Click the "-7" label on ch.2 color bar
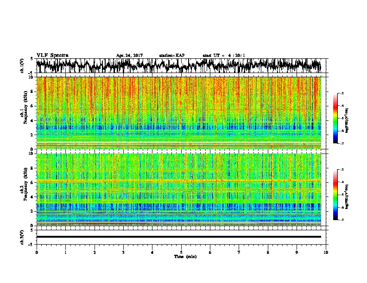The width and height of the screenshot is (367, 283). click(x=342, y=220)
